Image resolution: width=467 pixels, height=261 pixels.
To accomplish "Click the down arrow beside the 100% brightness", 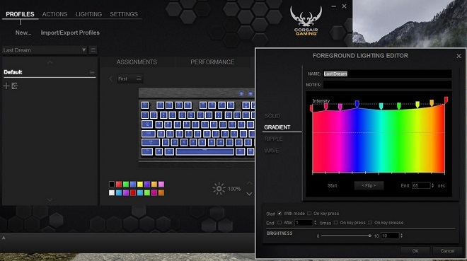I will [249, 194].
